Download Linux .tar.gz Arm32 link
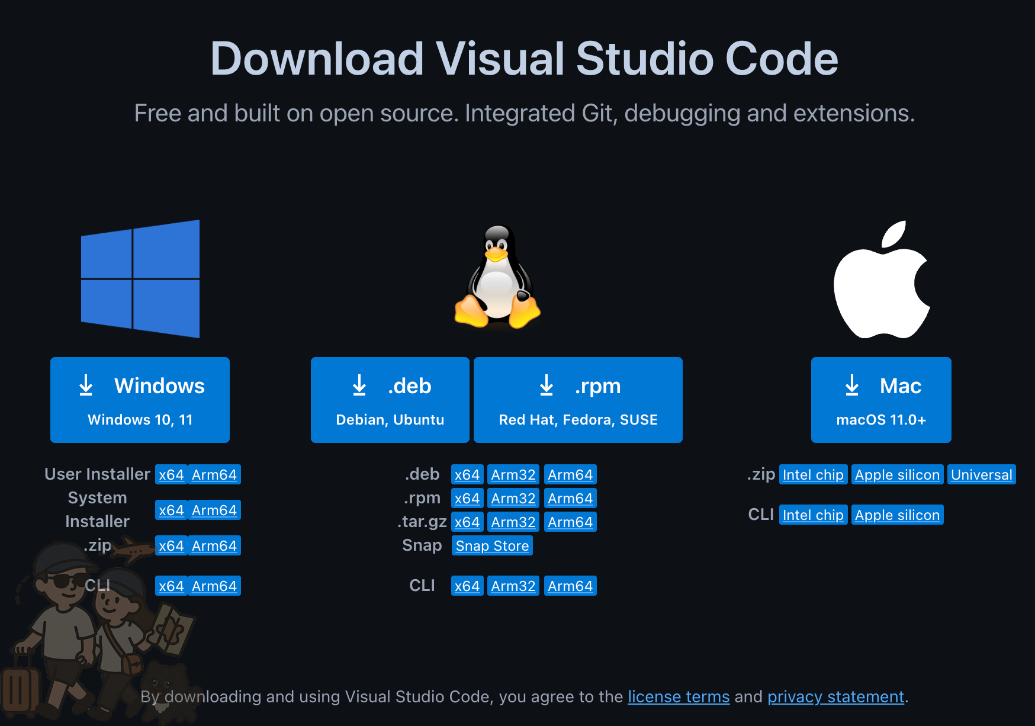This screenshot has height=726, width=1035. pos(513,522)
